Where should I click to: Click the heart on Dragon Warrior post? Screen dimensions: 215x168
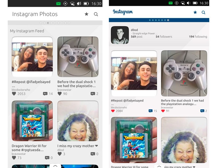click(14, 158)
